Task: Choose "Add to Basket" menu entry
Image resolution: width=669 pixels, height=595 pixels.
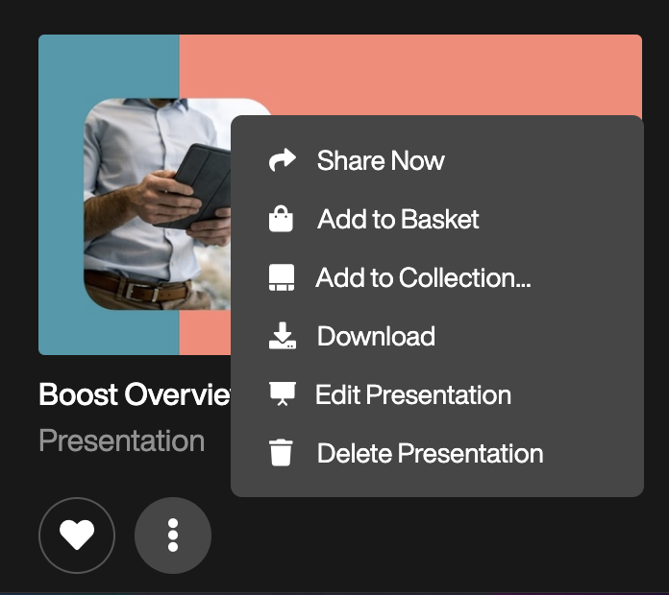Action: click(x=398, y=219)
